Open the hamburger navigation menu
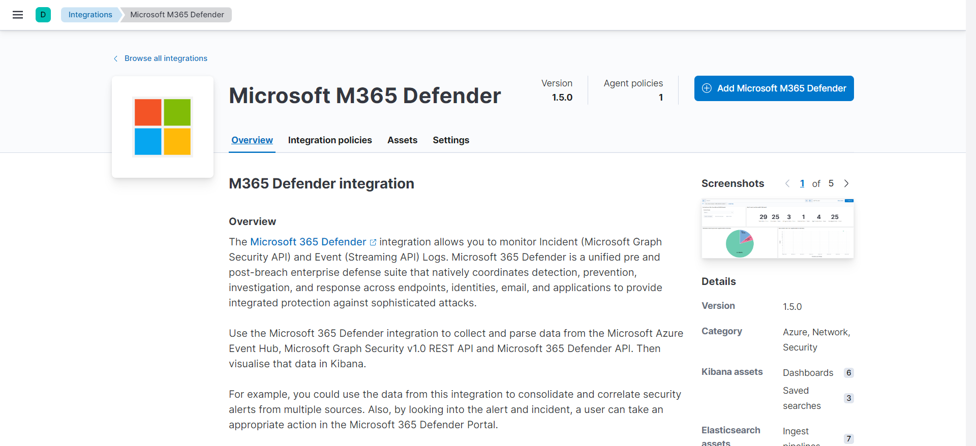Viewport: 976px width, 446px height. 18,15
